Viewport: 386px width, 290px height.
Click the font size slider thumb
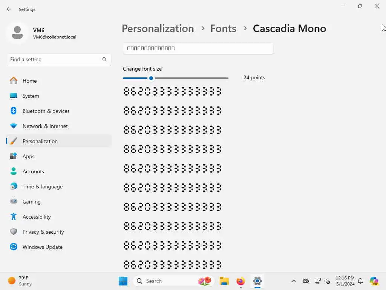tap(151, 78)
